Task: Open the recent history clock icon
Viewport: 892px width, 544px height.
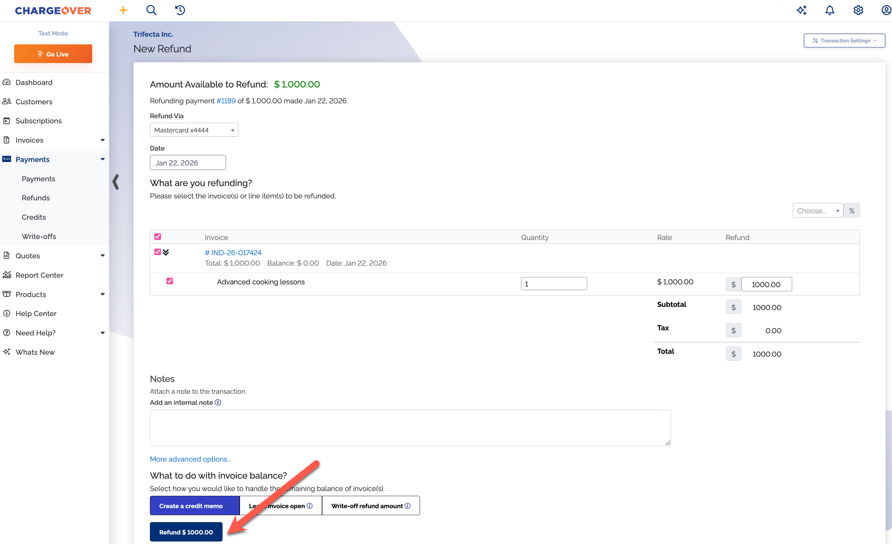Action: 180,10
